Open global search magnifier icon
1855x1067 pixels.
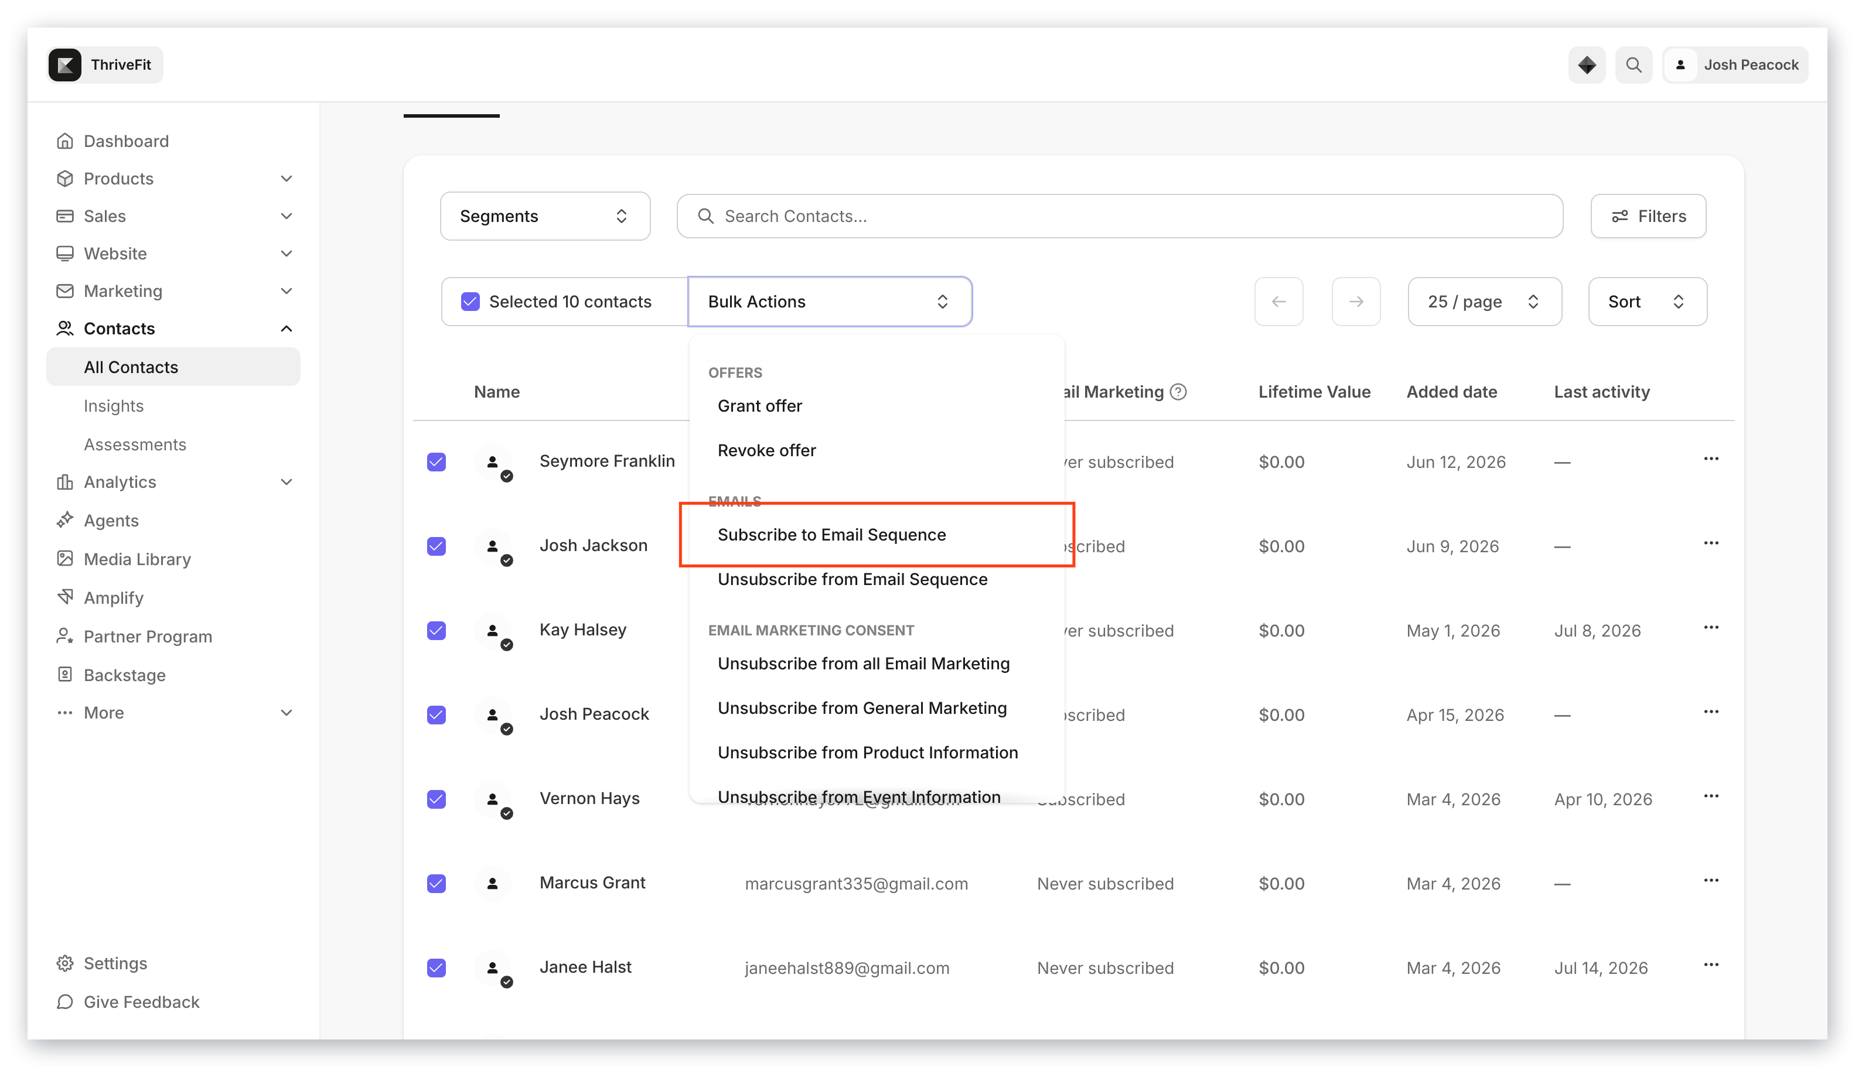click(1633, 64)
